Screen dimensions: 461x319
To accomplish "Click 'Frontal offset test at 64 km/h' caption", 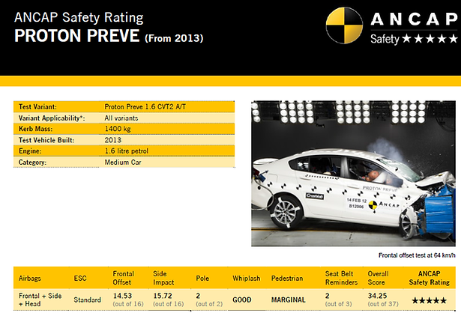I will 417,255.
